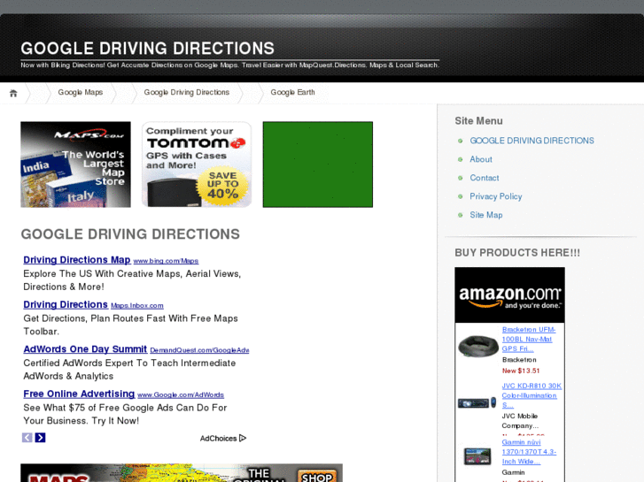Screen dimensions: 644x482
Task: Open AdWords One Day Summit ad link
Action: 85,349
